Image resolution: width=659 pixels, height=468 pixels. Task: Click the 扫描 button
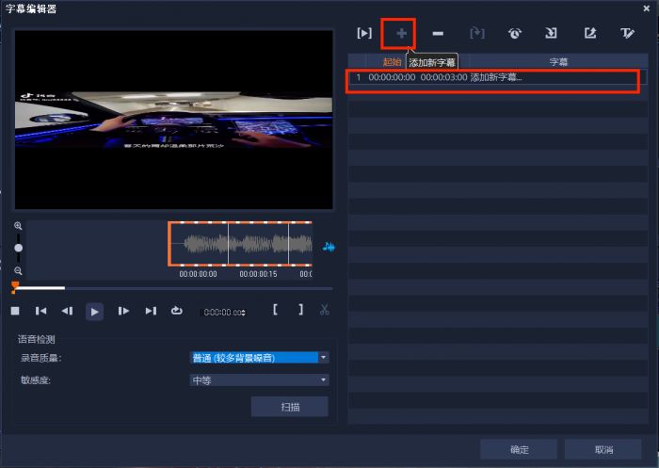click(290, 407)
